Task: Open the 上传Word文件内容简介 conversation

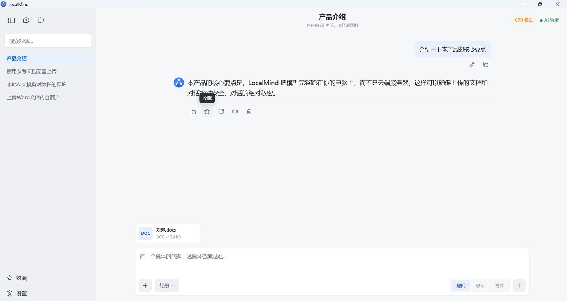Action: [48, 97]
